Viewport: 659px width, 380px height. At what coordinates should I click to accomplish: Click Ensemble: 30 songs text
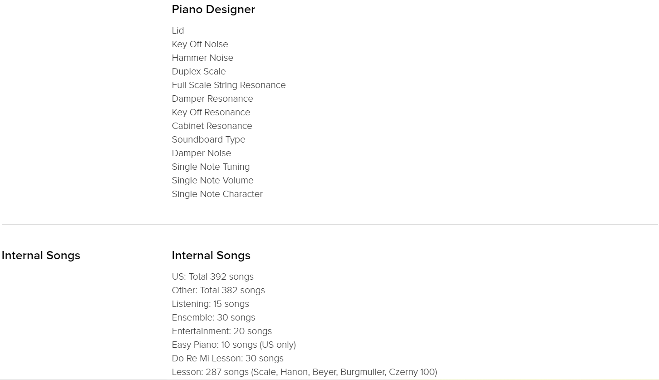213,317
